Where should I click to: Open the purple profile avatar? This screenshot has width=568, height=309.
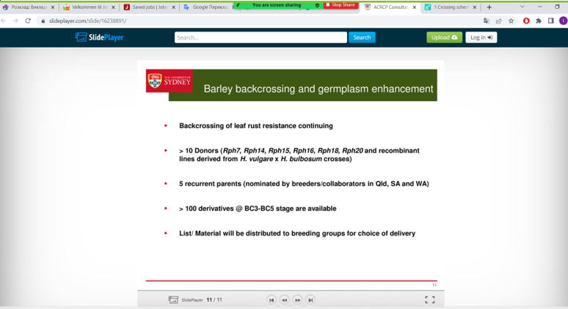pyautogui.click(x=563, y=21)
